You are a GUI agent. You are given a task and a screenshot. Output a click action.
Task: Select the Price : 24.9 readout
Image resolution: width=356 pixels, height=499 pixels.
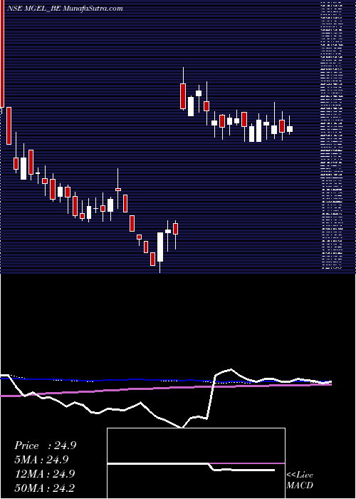pyautogui.click(x=45, y=446)
